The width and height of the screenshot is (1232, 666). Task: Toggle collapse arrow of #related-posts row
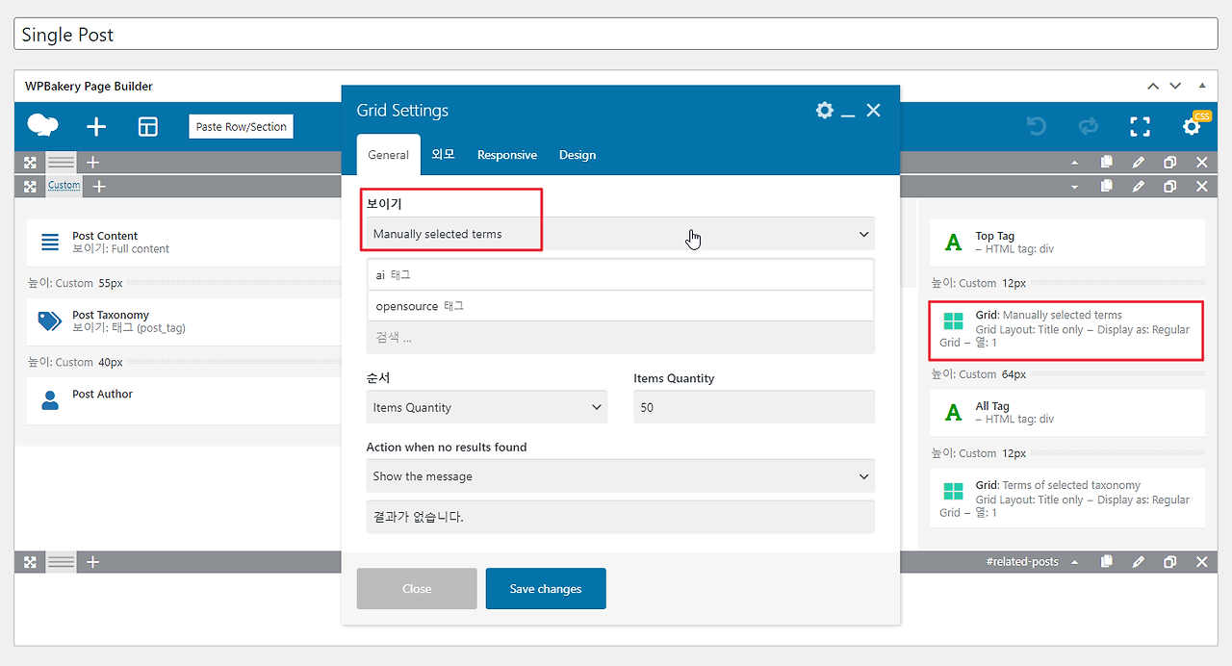1075,562
